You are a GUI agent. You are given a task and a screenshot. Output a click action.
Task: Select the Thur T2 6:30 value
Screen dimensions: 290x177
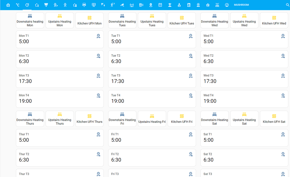coord(24,160)
